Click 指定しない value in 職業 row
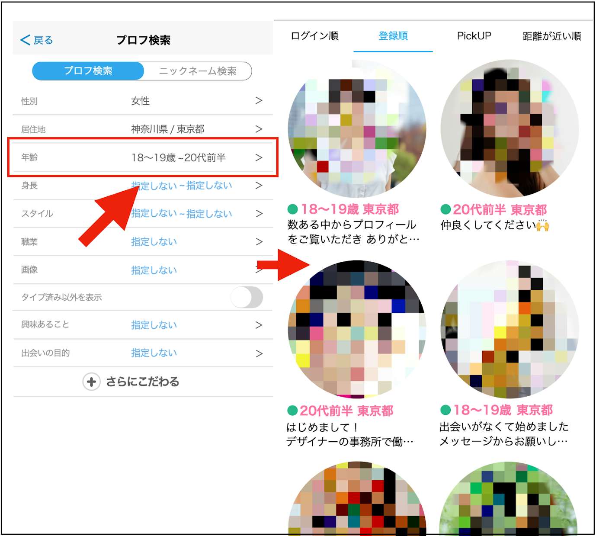The height and width of the screenshot is (536, 596). coord(154,242)
